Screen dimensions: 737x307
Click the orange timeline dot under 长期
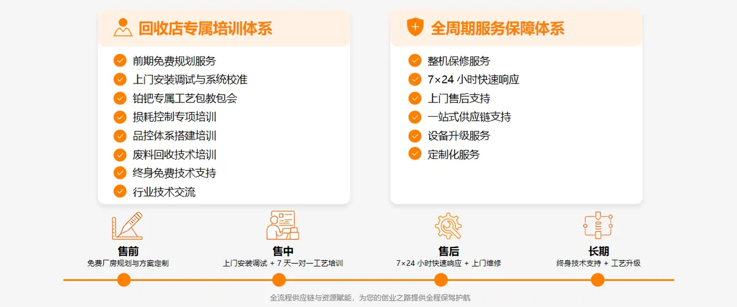598,280
